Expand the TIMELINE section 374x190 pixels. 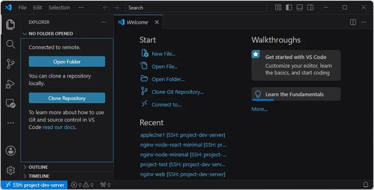[x=67, y=176]
